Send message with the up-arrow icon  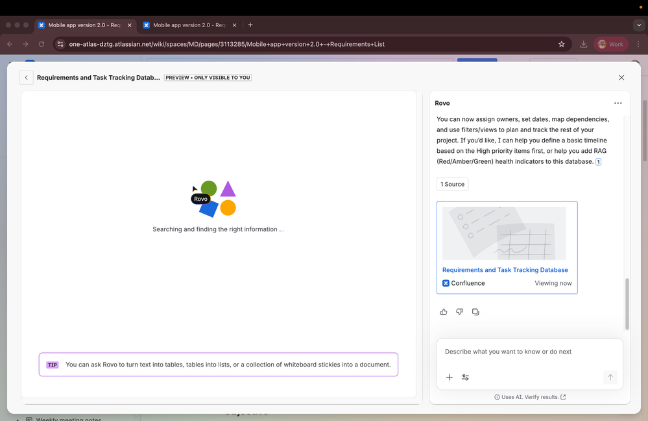[x=610, y=377]
